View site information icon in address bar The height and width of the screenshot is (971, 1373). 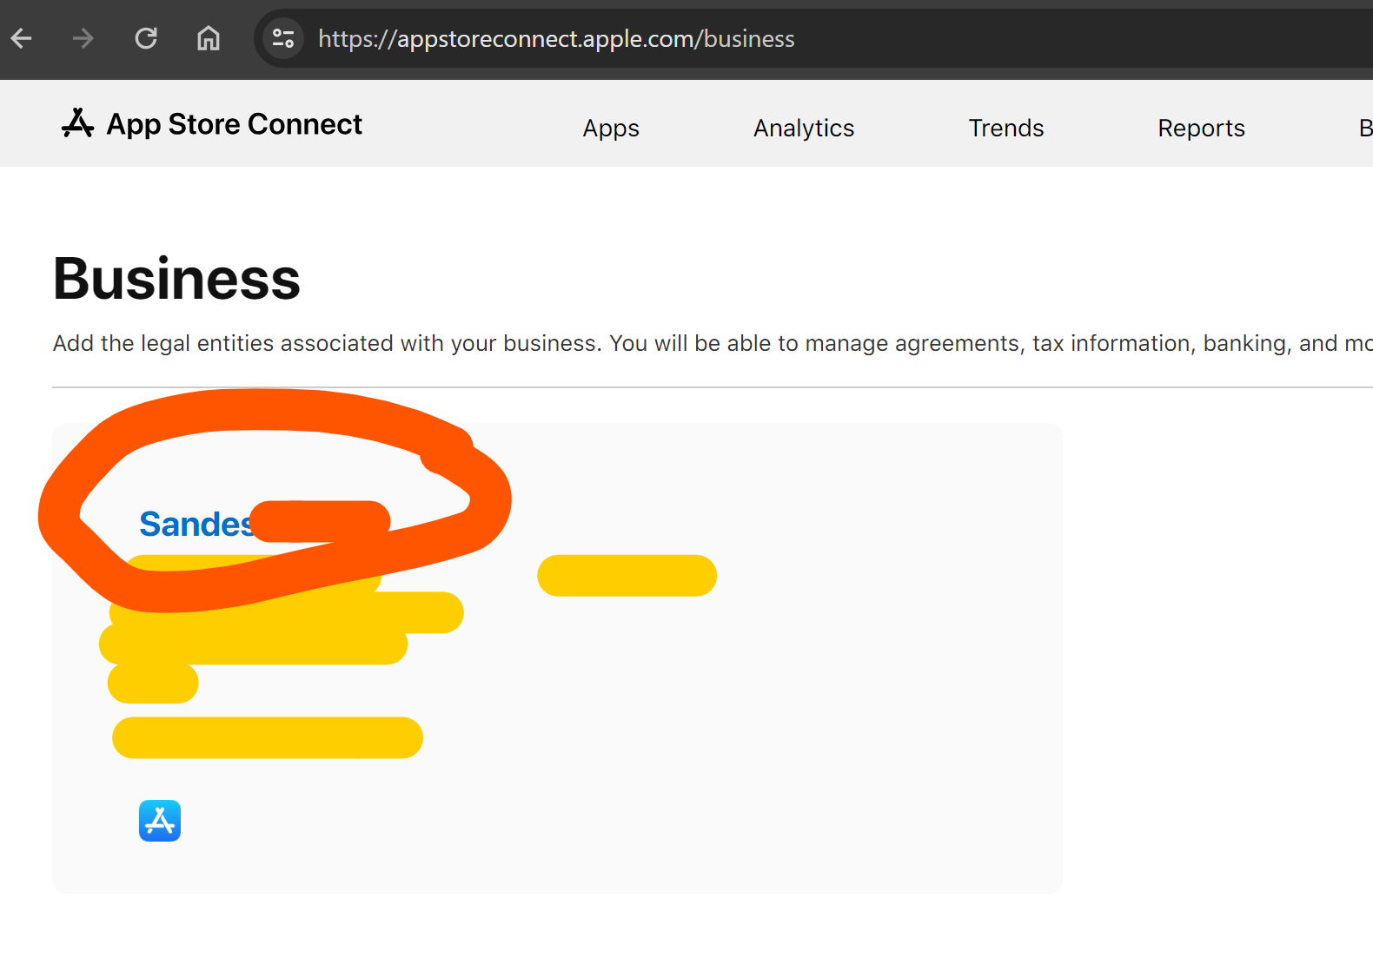(283, 38)
